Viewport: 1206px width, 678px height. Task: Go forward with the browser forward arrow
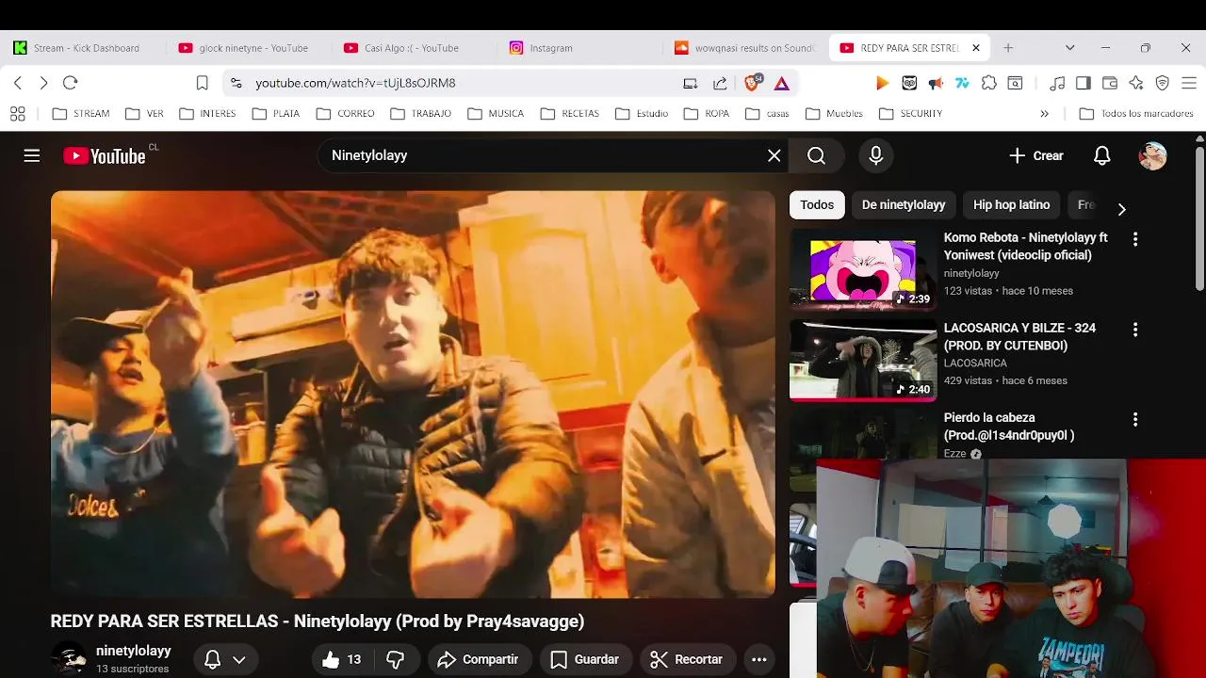pos(43,83)
